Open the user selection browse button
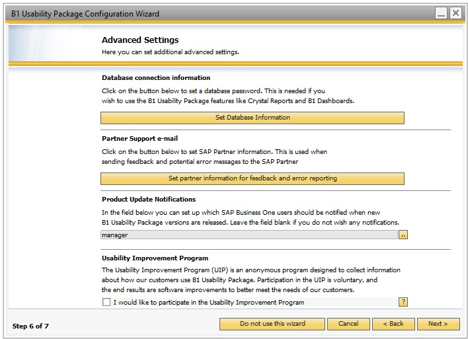Image resolution: width=468 pixels, height=339 pixels. coord(403,235)
